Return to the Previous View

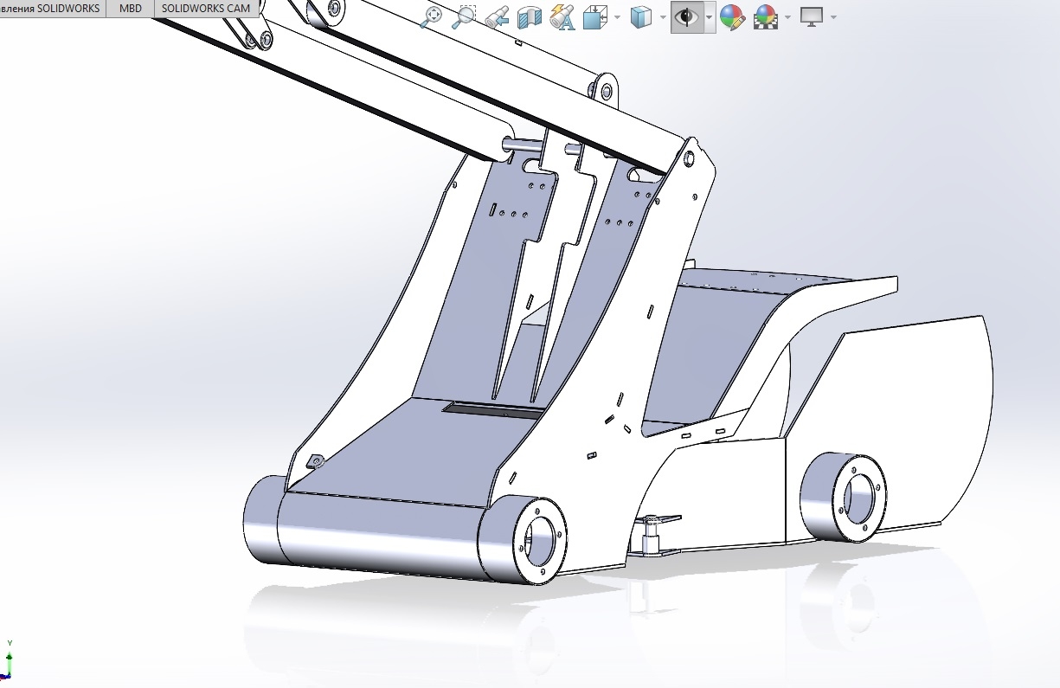(x=497, y=16)
